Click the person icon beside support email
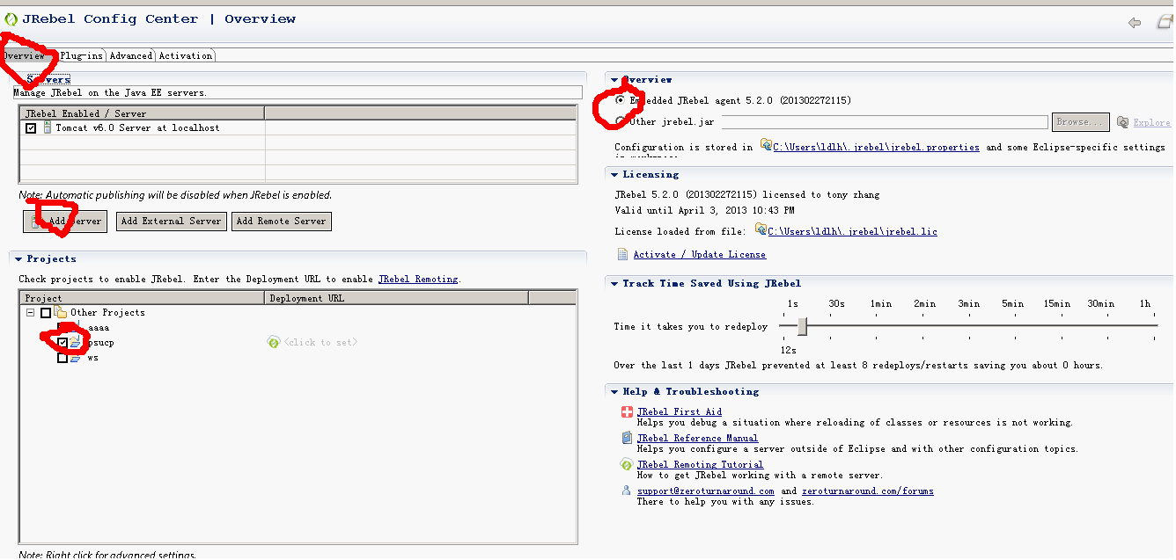The image size is (1176, 560). 626,491
